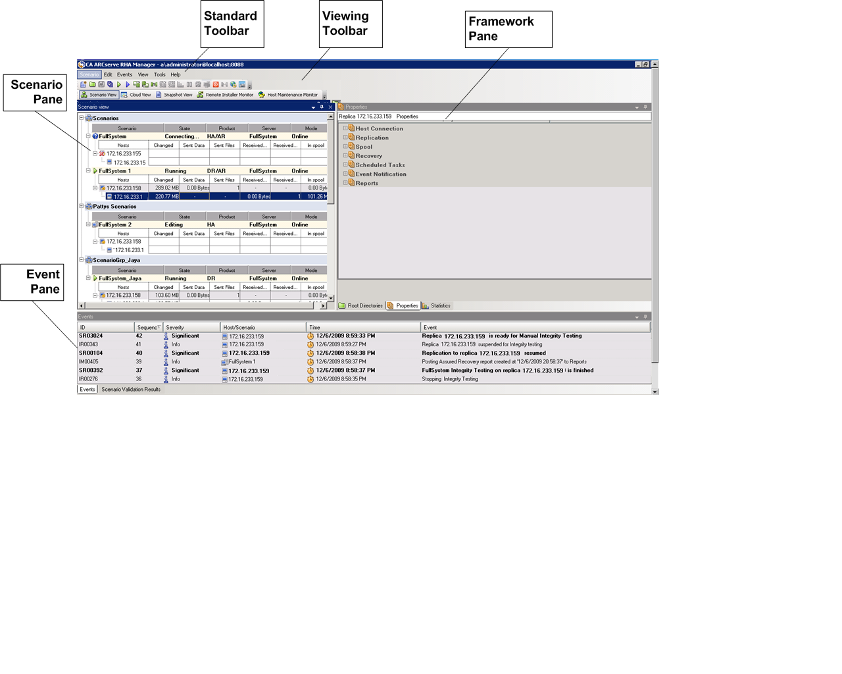Screen dimensions: 842x674
Task: Click the Pattys Scenarios group icon
Action: (89, 206)
